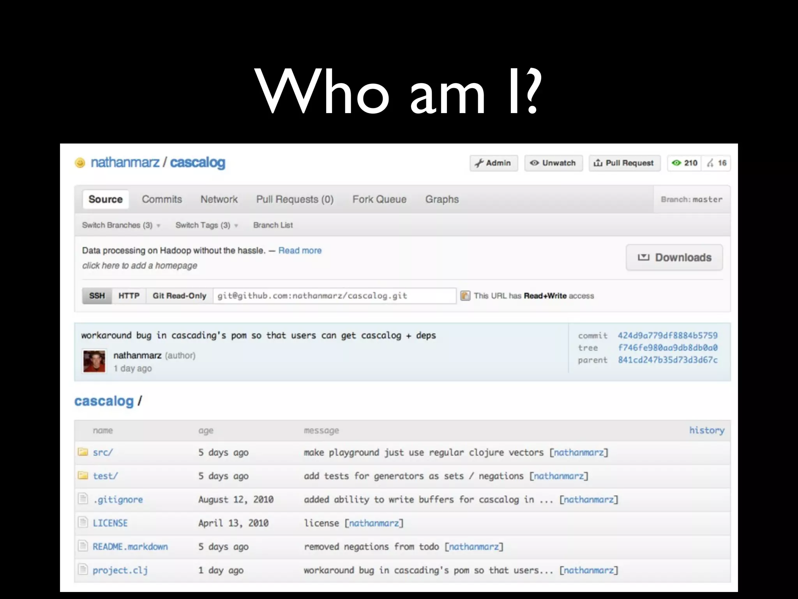
Task: Click the green eye watchers count 210
Action: pyautogui.click(x=685, y=163)
